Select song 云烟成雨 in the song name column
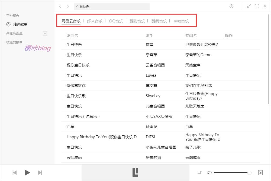 (x=74, y=157)
